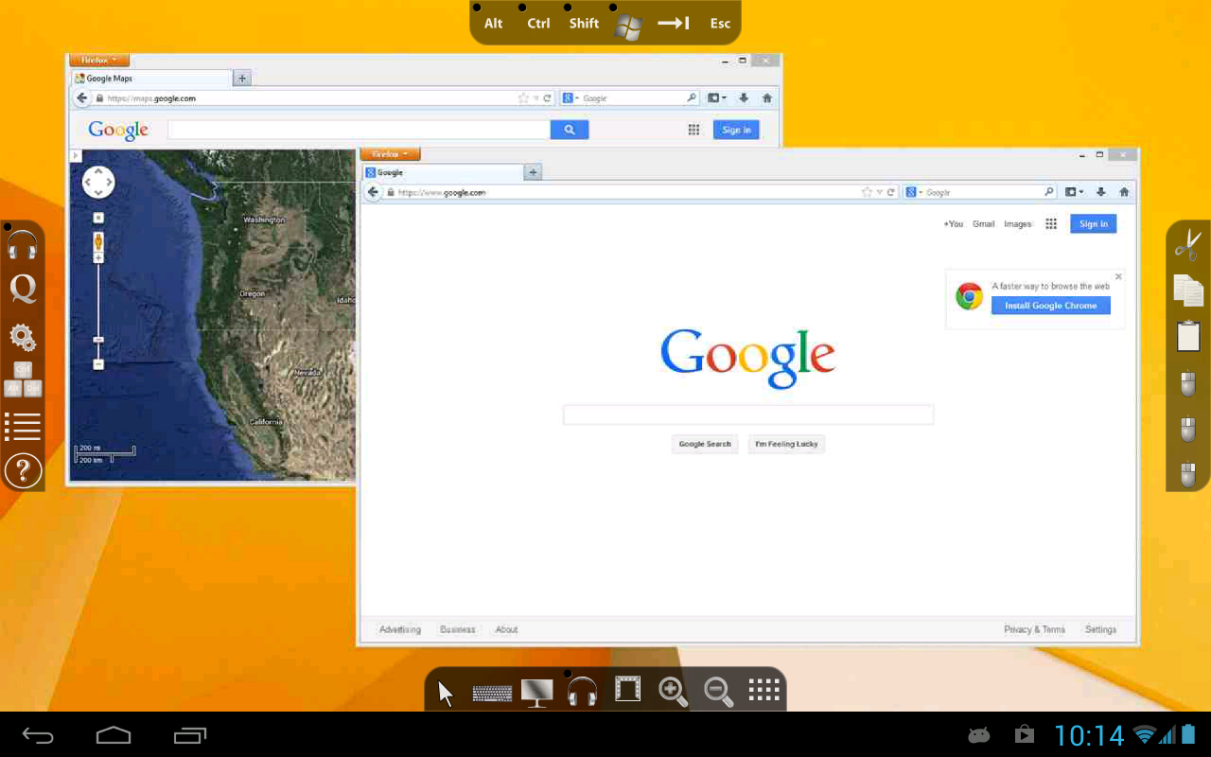Image resolution: width=1211 pixels, height=757 pixels.
Task: Dismiss the Chrome promo with X
Action: [1118, 276]
